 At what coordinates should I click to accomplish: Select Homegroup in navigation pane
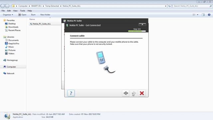click(12, 60)
